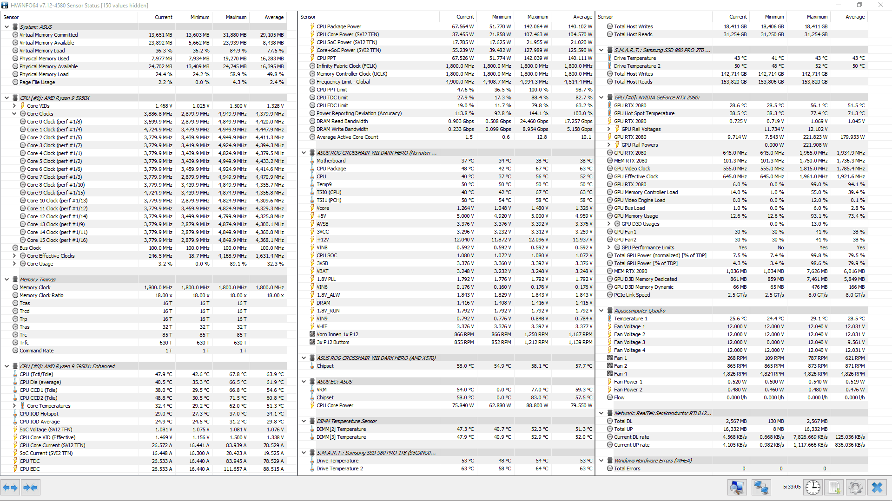
Task: Collapse the Aquacomputer Quadro group
Action: coord(601,311)
